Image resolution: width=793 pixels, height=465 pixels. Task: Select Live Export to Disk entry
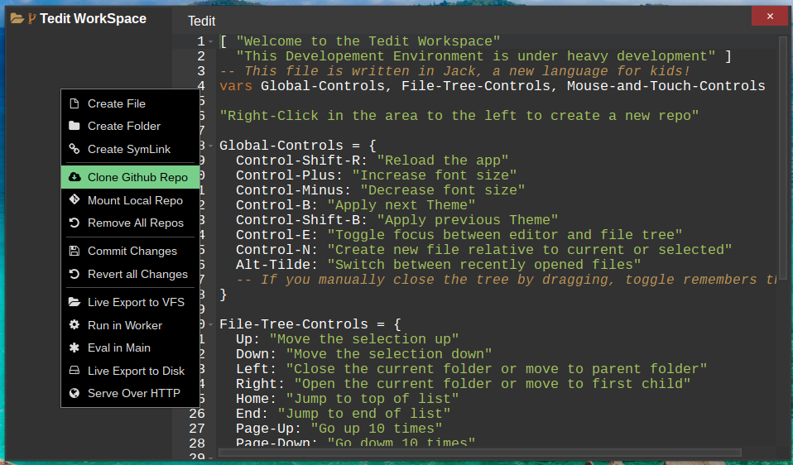click(x=131, y=371)
